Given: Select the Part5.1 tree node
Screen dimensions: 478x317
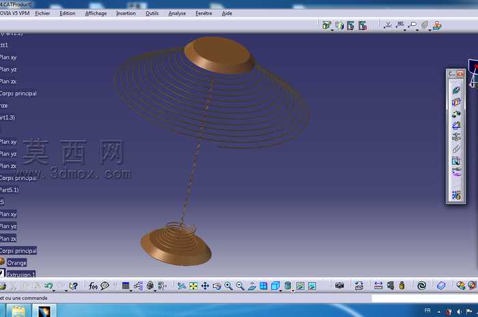Looking at the screenshot, I should coord(9,190).
